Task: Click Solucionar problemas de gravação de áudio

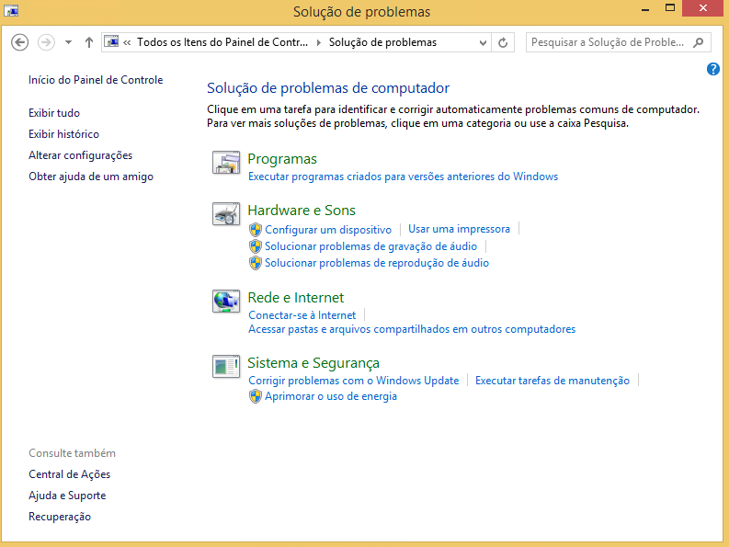Action: [371, 246]
